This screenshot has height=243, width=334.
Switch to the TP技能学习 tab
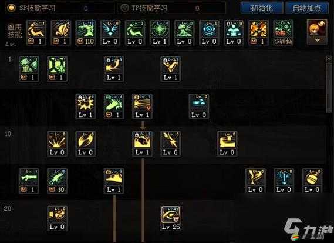171,8
